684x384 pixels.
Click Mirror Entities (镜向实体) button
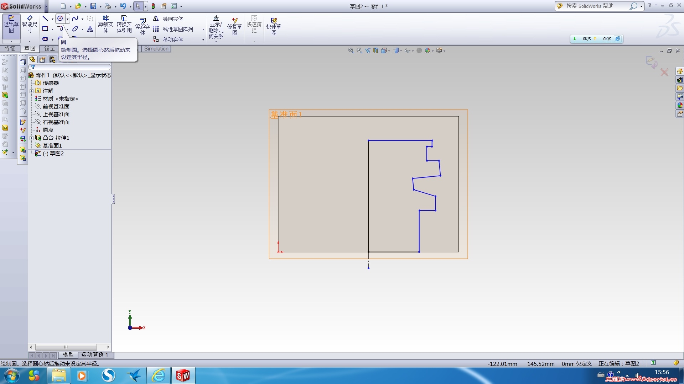172,19
